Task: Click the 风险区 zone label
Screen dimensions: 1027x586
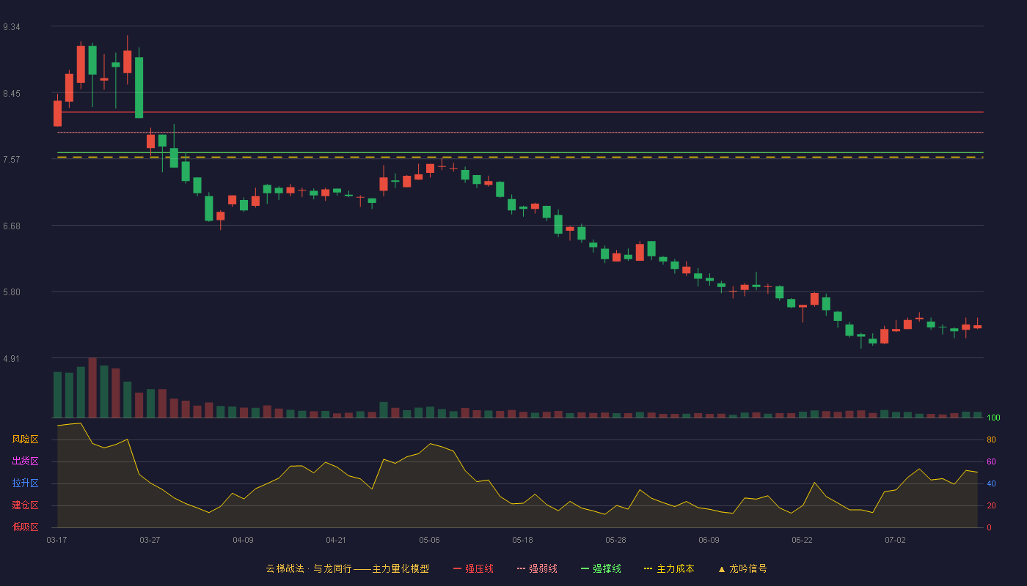Action: pyautogui.click(x=26, y=439)
